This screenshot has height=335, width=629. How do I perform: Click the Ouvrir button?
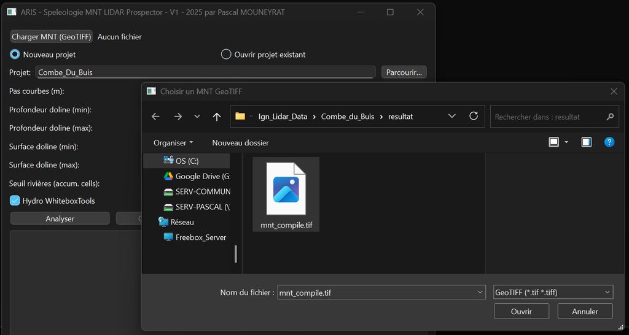coord(521,311)
